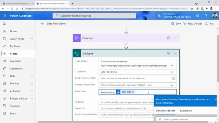The width and height of the screenshot is (219, 123).
Task: Open the Help question mark in header
Action: click(206, 16)
